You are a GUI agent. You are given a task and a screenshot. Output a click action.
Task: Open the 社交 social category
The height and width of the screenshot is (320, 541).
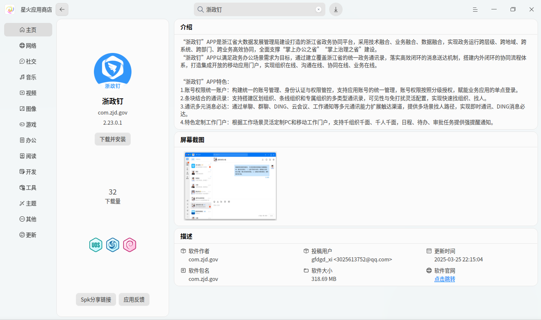pos(28,61)
